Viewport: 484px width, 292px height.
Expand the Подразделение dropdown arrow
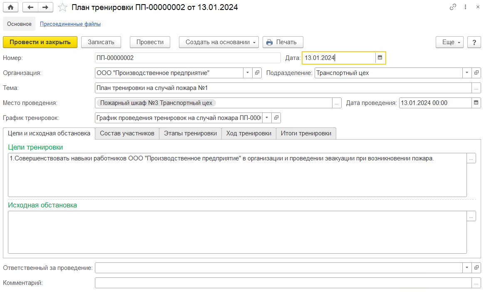pos(467,73)
